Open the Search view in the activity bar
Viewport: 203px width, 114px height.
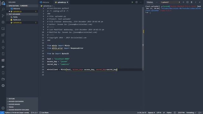pos(3,9)
